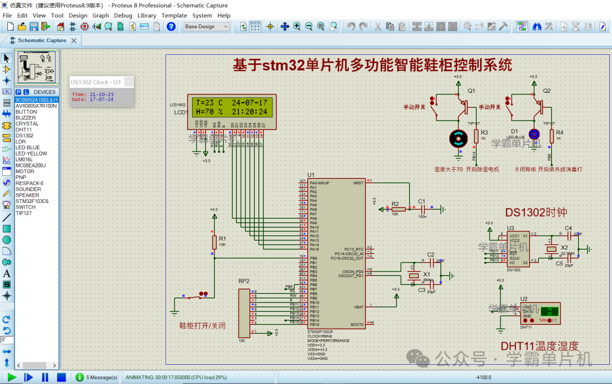Toggle grid display icon in toolbar
Screen dimensions: 612x384
255,27
